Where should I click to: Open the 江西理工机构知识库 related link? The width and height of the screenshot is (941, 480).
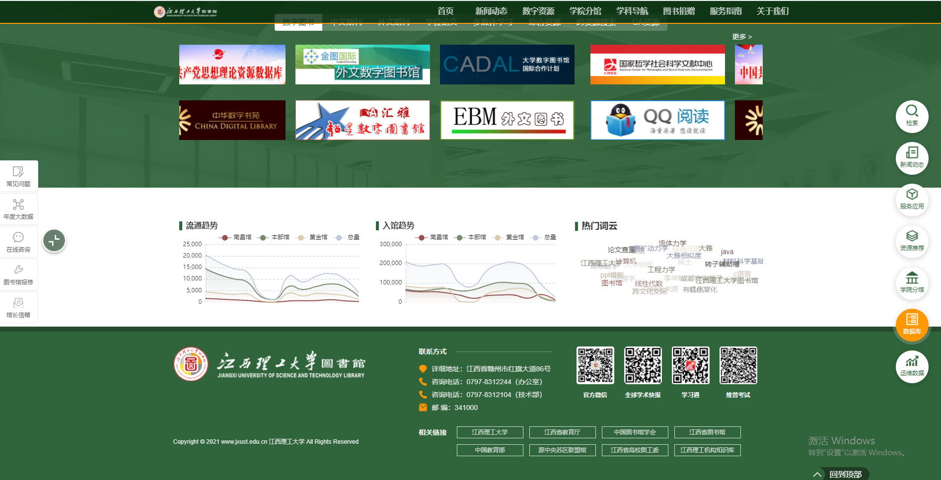[x=707, y=450]
